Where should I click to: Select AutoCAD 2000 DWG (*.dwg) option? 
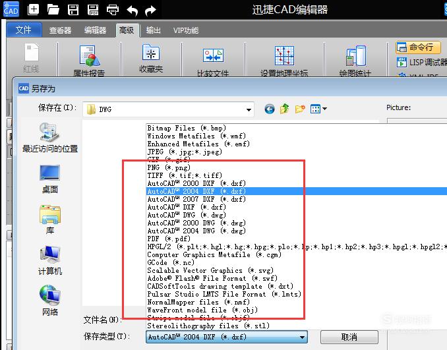click(196, 223)
